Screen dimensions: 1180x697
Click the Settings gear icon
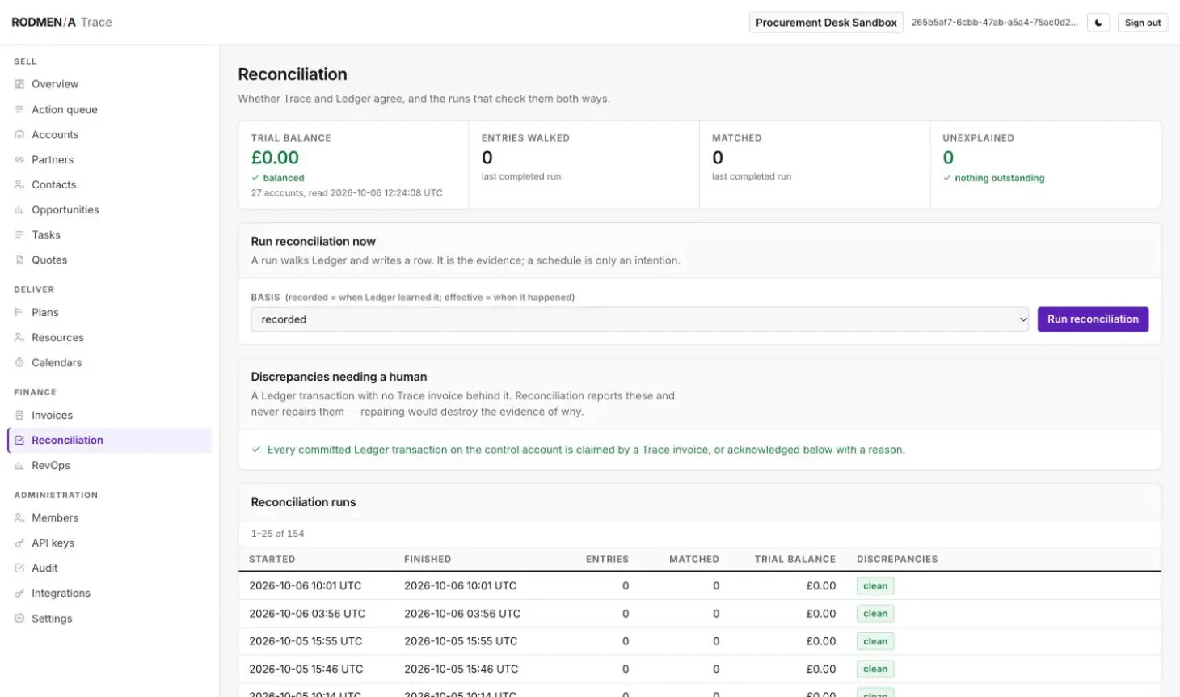[19, 618]
